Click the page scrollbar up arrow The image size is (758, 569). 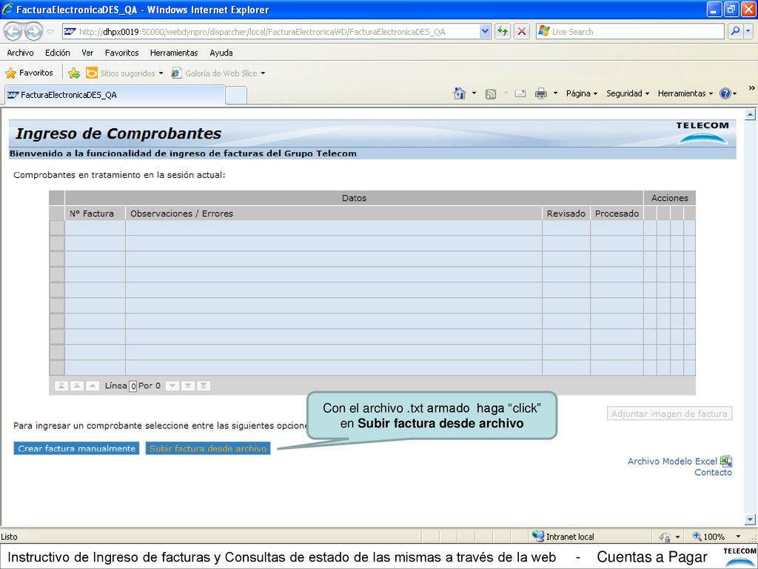[x=750, y=115]
